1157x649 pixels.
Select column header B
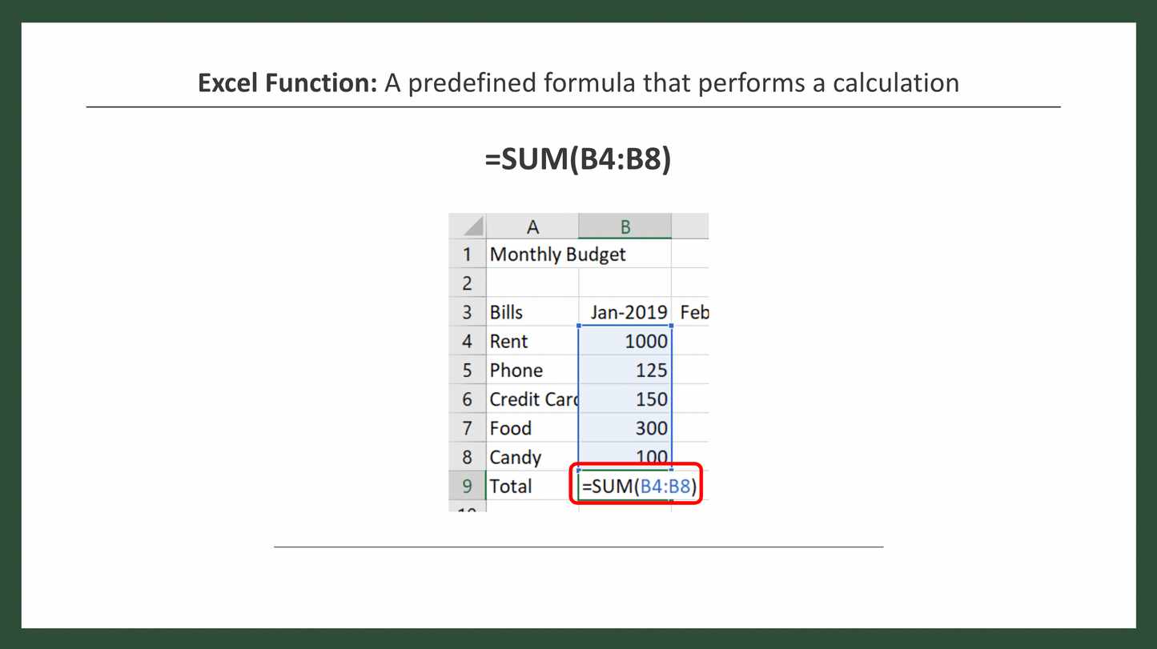625,226
